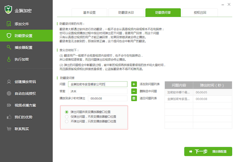Switch to the 防翻录水印 tab

click(126, 13)
